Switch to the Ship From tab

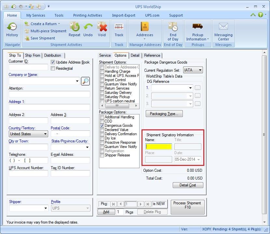(33, 55)
